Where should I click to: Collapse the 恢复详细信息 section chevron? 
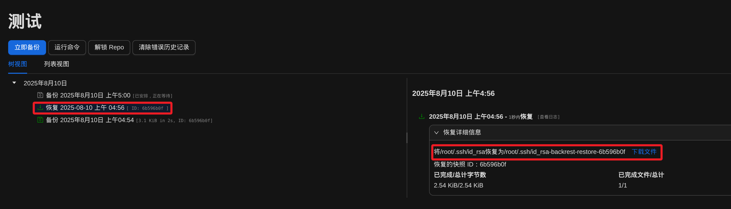click(x=436, y=133)
